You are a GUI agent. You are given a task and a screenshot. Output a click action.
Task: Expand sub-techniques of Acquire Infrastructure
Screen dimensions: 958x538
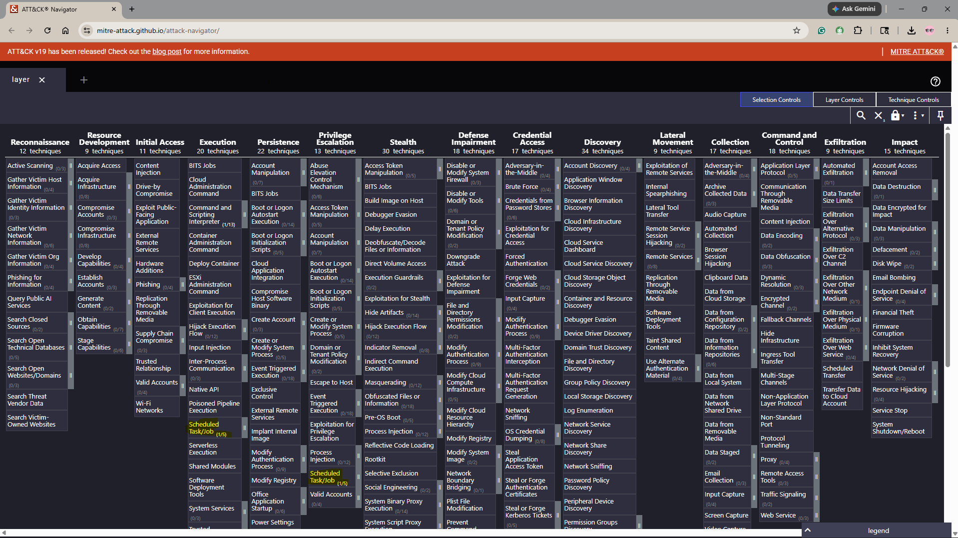pyautogui.click(x=129, y=186)
